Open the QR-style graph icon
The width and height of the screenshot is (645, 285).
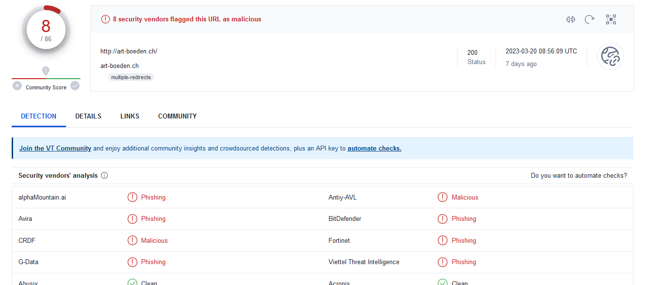tap(611, 19)
